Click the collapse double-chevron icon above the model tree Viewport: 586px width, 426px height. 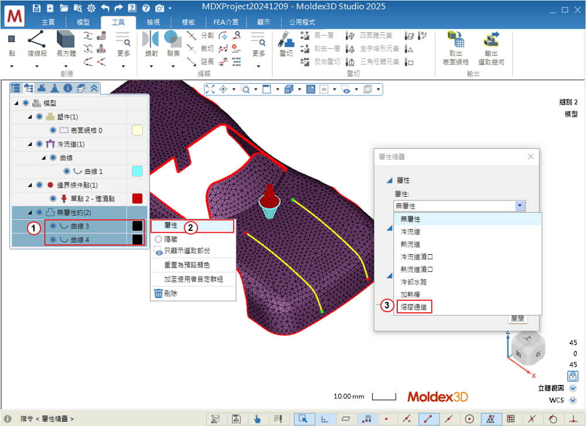[x=94, y=88]
